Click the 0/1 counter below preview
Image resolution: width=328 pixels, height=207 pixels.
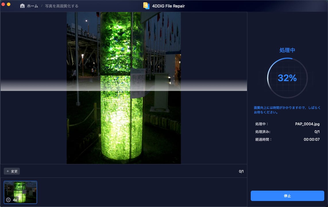241,171
